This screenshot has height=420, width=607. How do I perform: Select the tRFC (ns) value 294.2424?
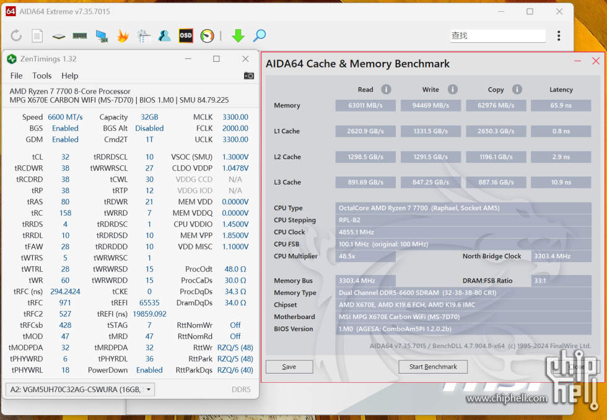[x=65, y=292]
